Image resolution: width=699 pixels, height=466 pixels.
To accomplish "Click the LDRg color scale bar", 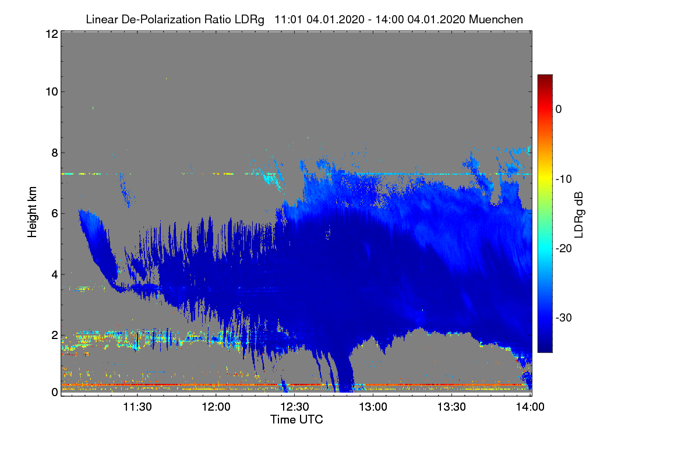I will (545, 213).
